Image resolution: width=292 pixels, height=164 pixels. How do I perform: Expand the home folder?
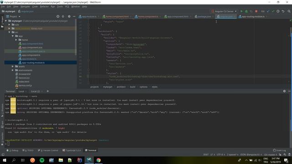click(16, 40)
